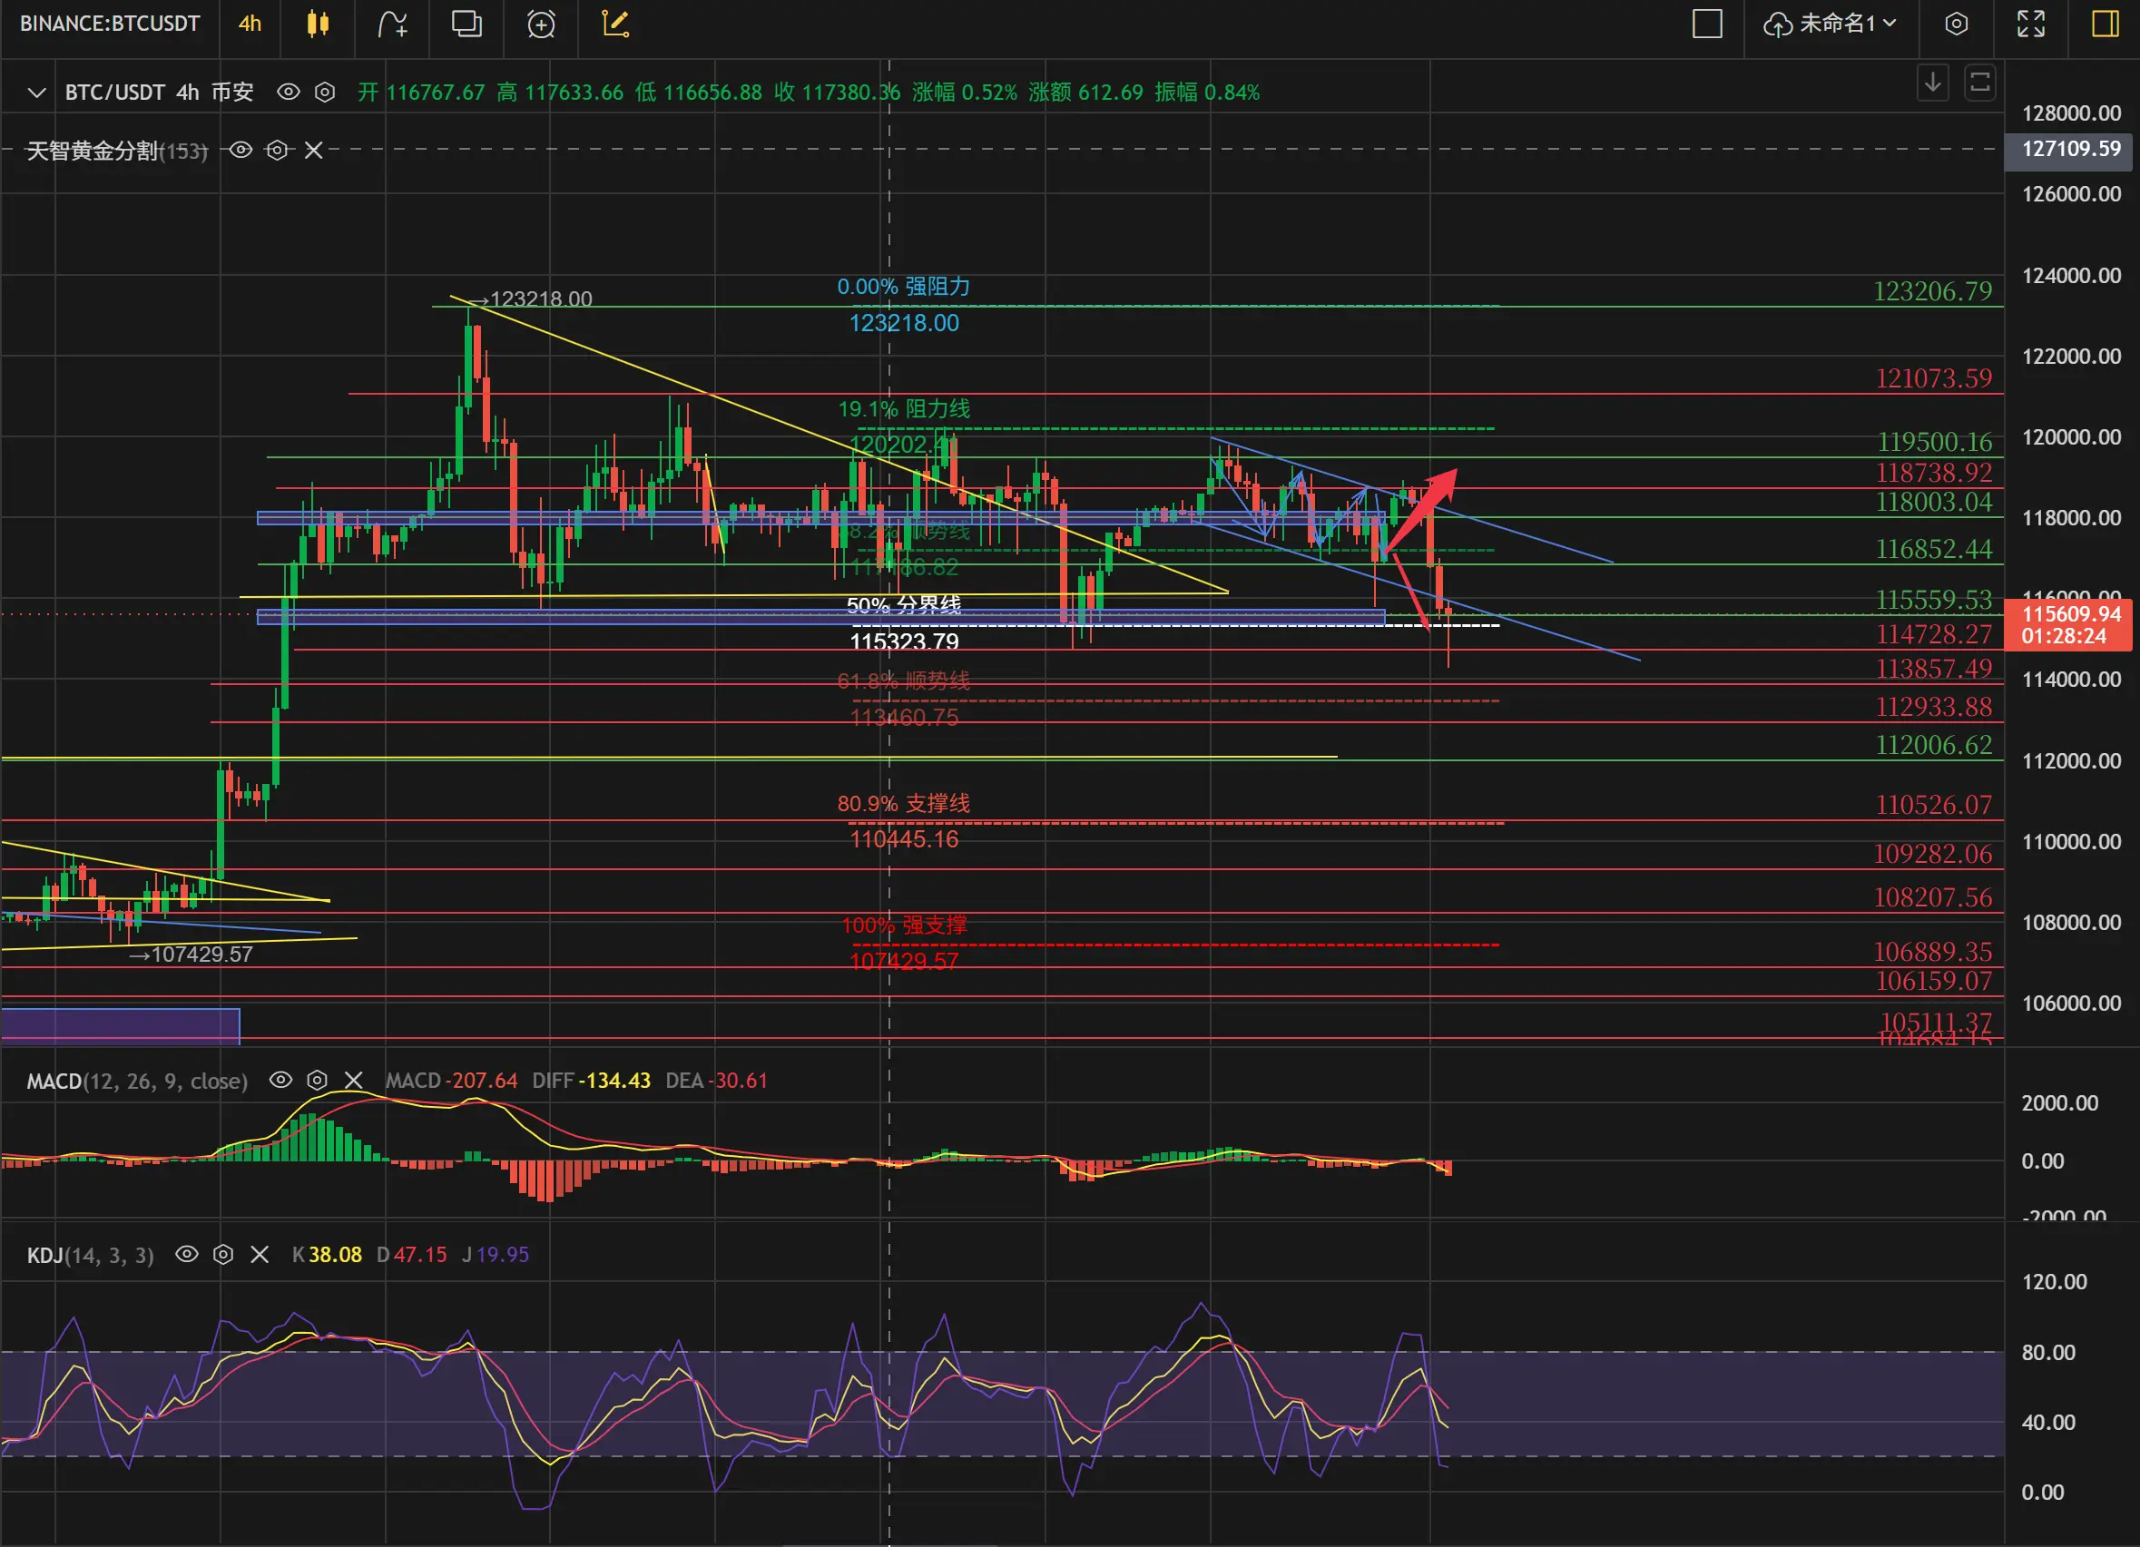Click the crosshair price label 127109.59
Screen dimensions: 2140x1547
tap(2068, 149)
